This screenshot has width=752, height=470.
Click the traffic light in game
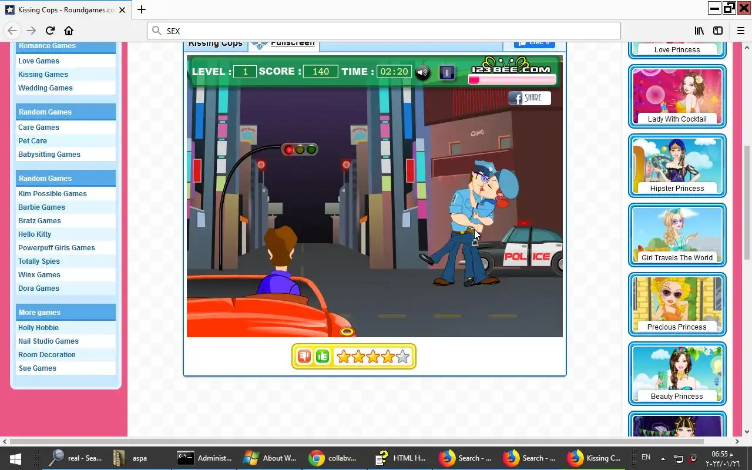tap(300, 150)
